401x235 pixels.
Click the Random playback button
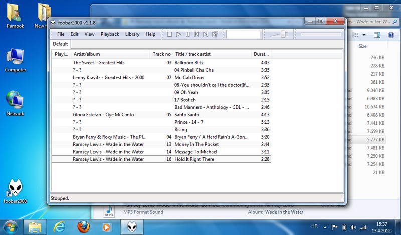click(215, 34)
